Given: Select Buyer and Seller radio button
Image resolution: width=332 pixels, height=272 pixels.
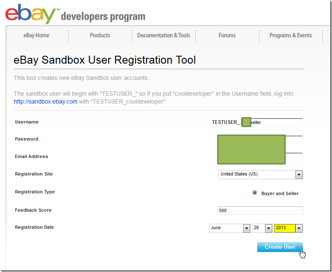Looking at the screenshot, I should tap(255, 193).
